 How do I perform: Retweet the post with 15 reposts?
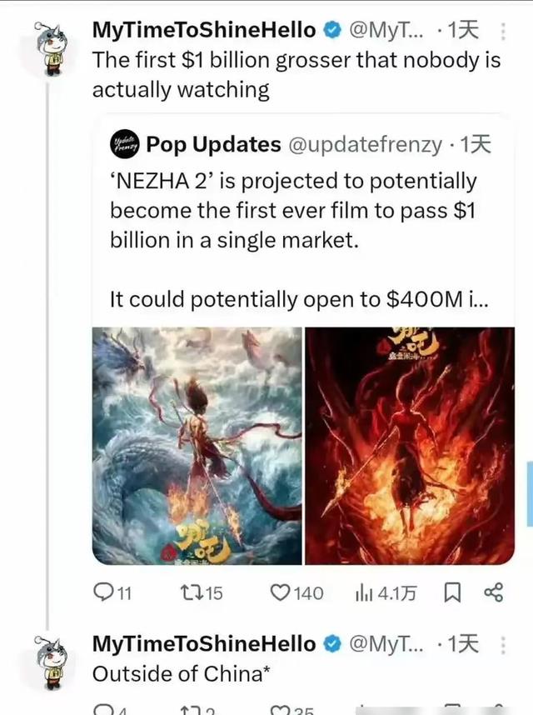(x=202, y=592)
